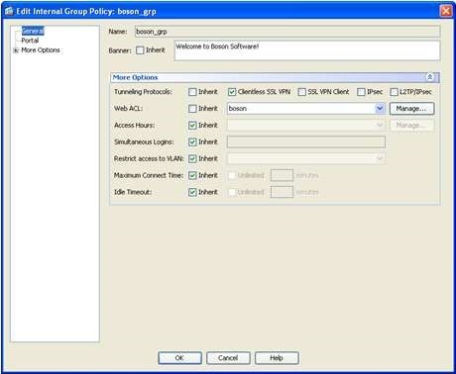Viewport: 456px width, 374px height.
Task: Check the L2TP/IPsec protocol box
Action: pyautogui.click(x=394, y=92)
